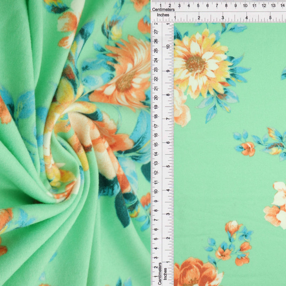The height and width of the screenshot is (286, 286).
Task: Click the 27 mark on the vertical centimeter ruler
Action: 156,32
